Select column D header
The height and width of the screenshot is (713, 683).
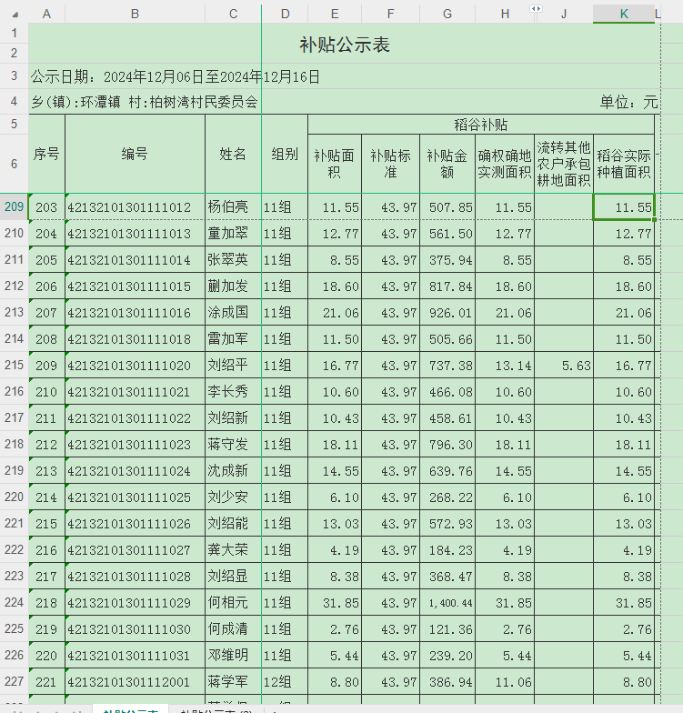[285, 15]
